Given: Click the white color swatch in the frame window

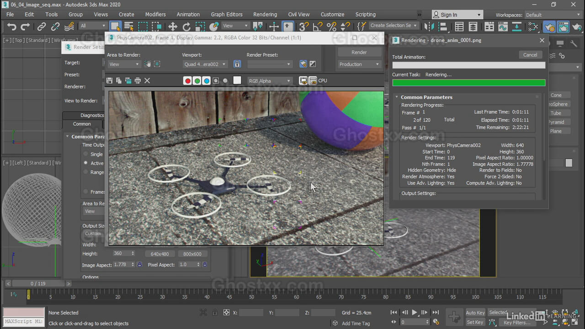Looking at the screenshot, I should 237,80.
